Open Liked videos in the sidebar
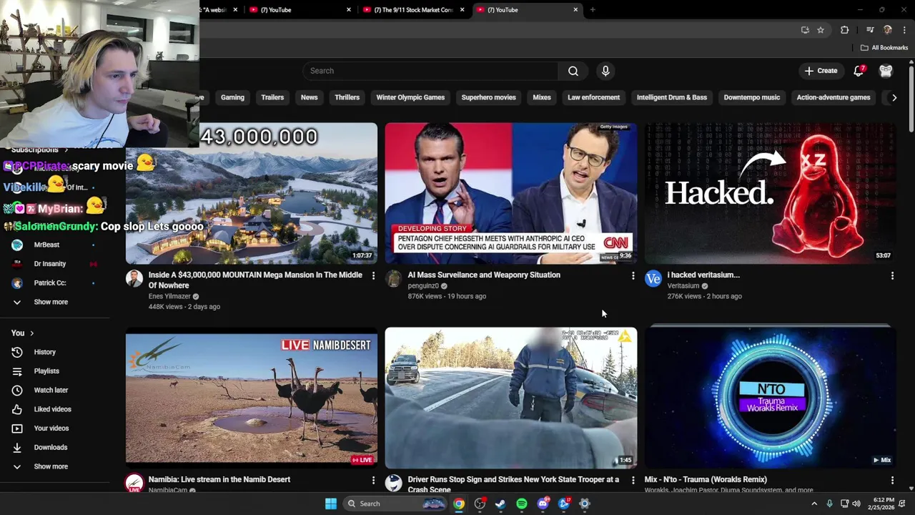The width and height of the screenshot is (915, 515). (x=54, y=409)
